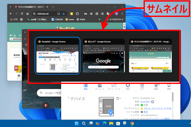The image size is (191, 127).
Task: Click the アップデートの確認 firmware link
Action: coord(160,119)
